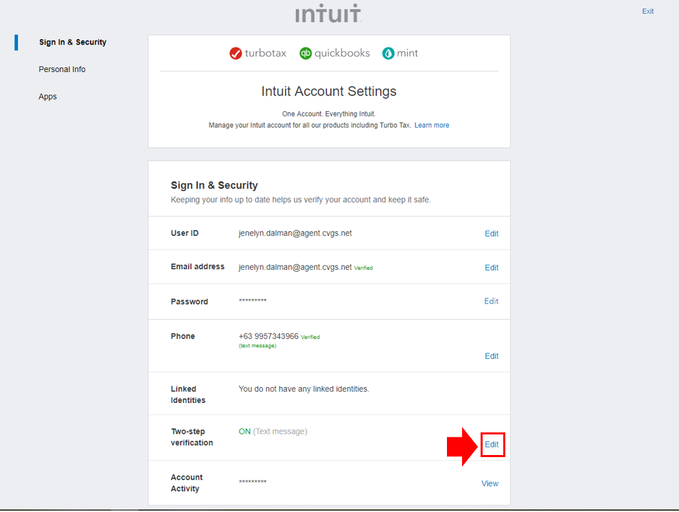The width and height of the screenshot is (679, 512).
Task: Click the Two-step verification label
Action: [192, 437]
